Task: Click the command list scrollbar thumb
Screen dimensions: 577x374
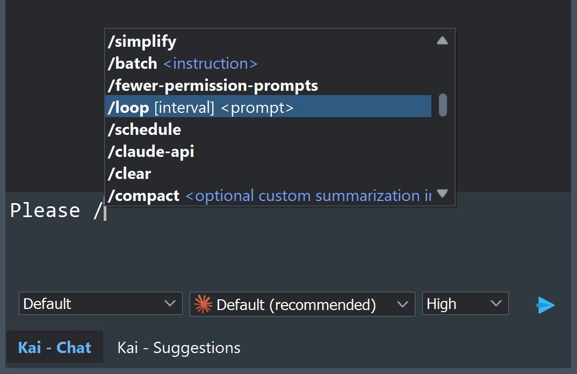Action: tap(443, 105)
